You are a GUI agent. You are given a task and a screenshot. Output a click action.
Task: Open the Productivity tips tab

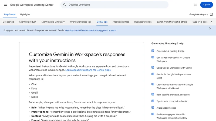(x=121, y=22)
